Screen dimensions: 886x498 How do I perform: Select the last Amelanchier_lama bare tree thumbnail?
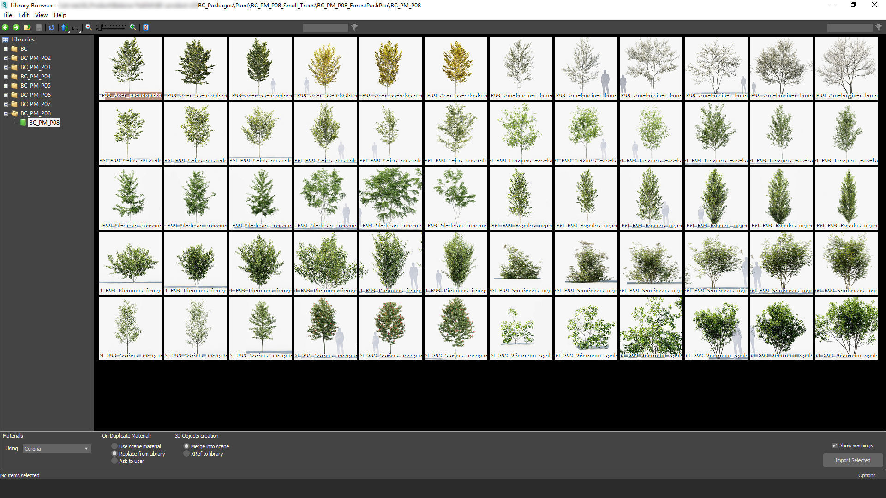(846, 68)
